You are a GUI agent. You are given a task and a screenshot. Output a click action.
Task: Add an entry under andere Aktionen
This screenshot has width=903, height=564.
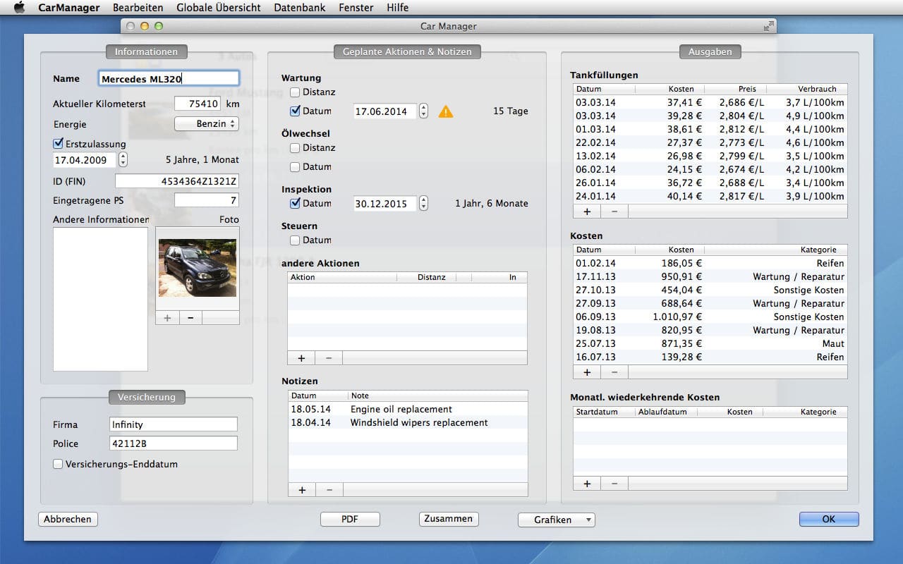coord(301,358)
